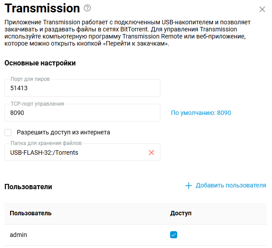Click the 'Папка для хранения файлов' label

click(x=46, y=143)
